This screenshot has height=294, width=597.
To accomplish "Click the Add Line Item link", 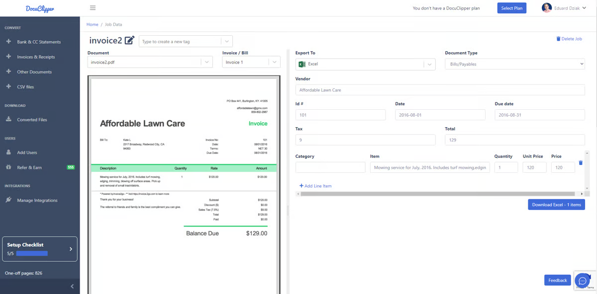I will 315,185.
